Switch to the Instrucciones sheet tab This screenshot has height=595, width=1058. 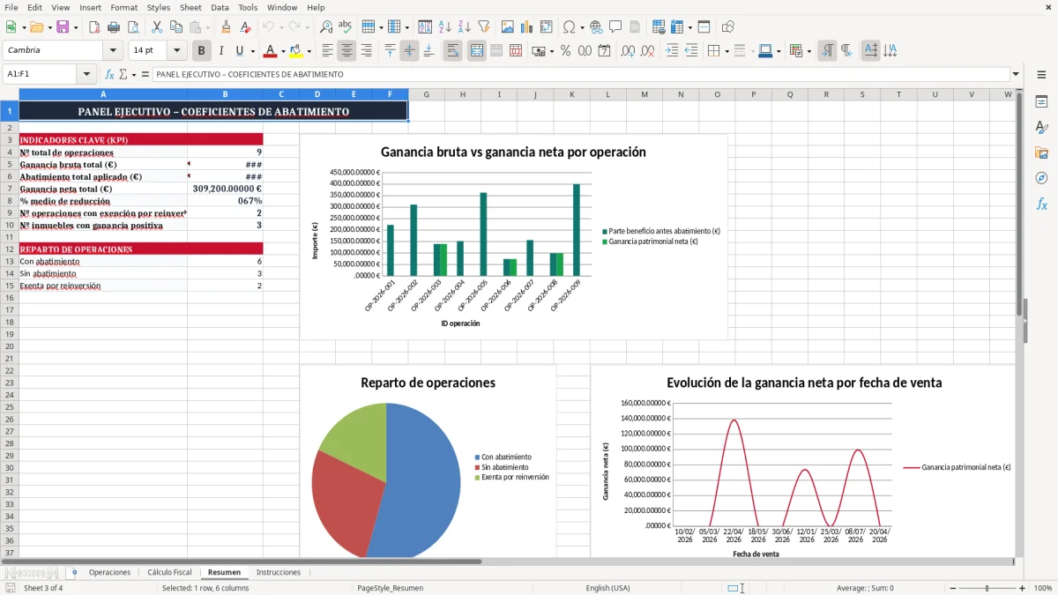[278, 573]
